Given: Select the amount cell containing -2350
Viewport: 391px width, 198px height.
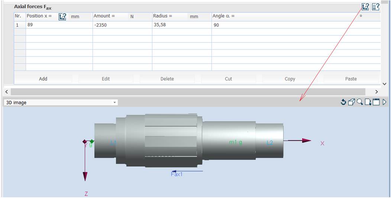Looking at the screenshot, I should 122,25.
